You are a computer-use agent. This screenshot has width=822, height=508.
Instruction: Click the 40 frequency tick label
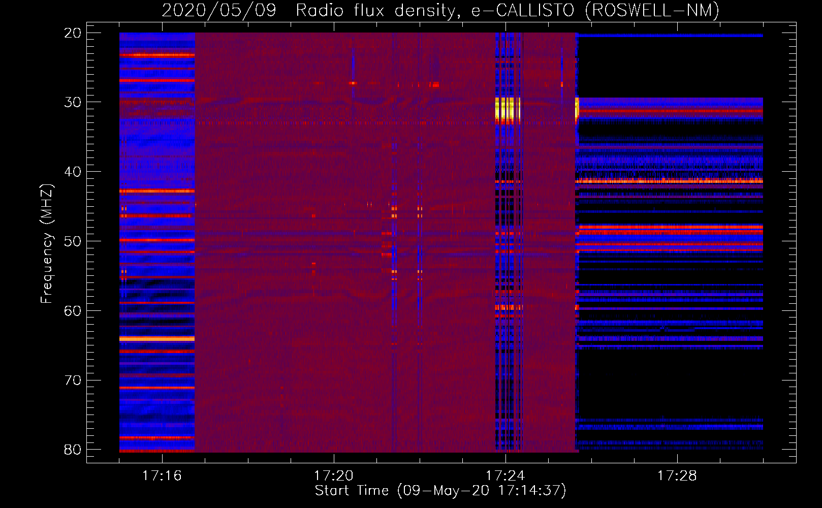pyautogui.click(x=73, y=172)
